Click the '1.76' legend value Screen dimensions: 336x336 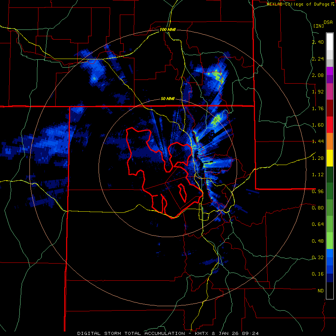click(x=318, y=108)
